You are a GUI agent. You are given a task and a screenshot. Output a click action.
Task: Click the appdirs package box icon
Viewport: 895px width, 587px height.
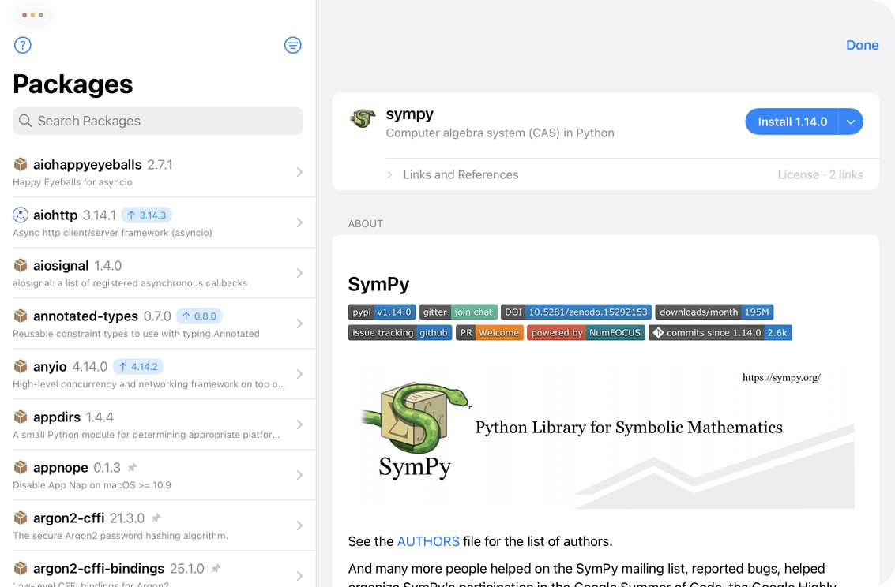pos(21,417)
